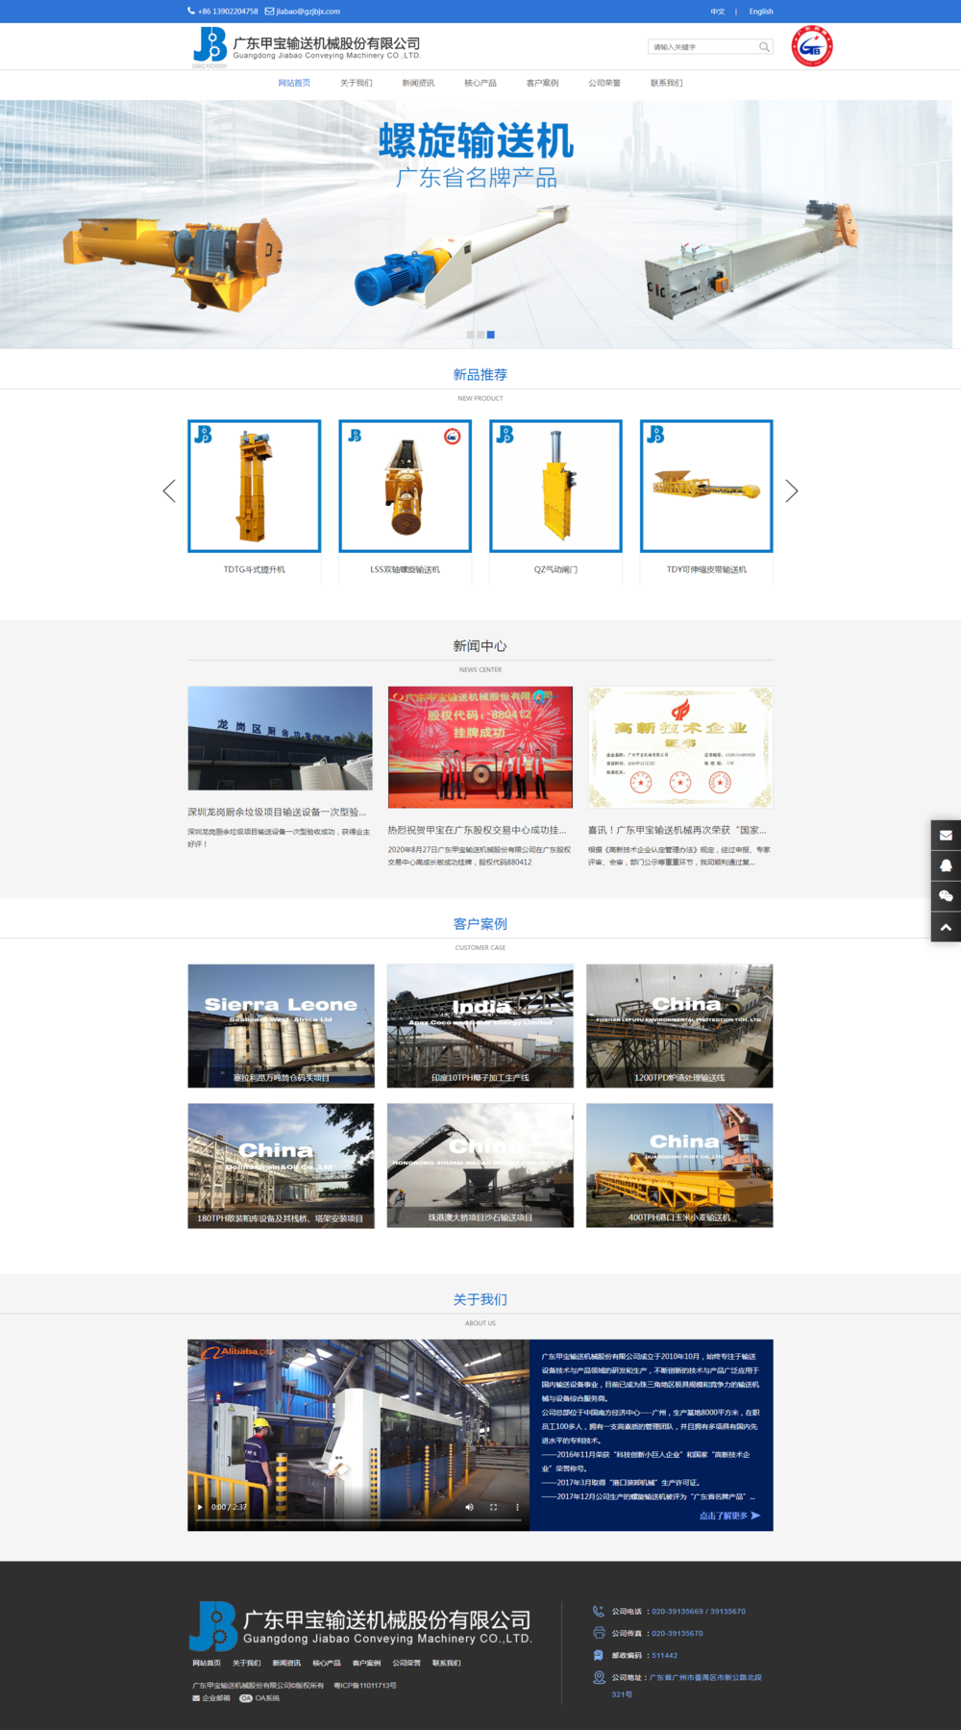Enter fullscreen on the company video
This screenshot has width=961, height=1730.
[x=493, y=1507]
